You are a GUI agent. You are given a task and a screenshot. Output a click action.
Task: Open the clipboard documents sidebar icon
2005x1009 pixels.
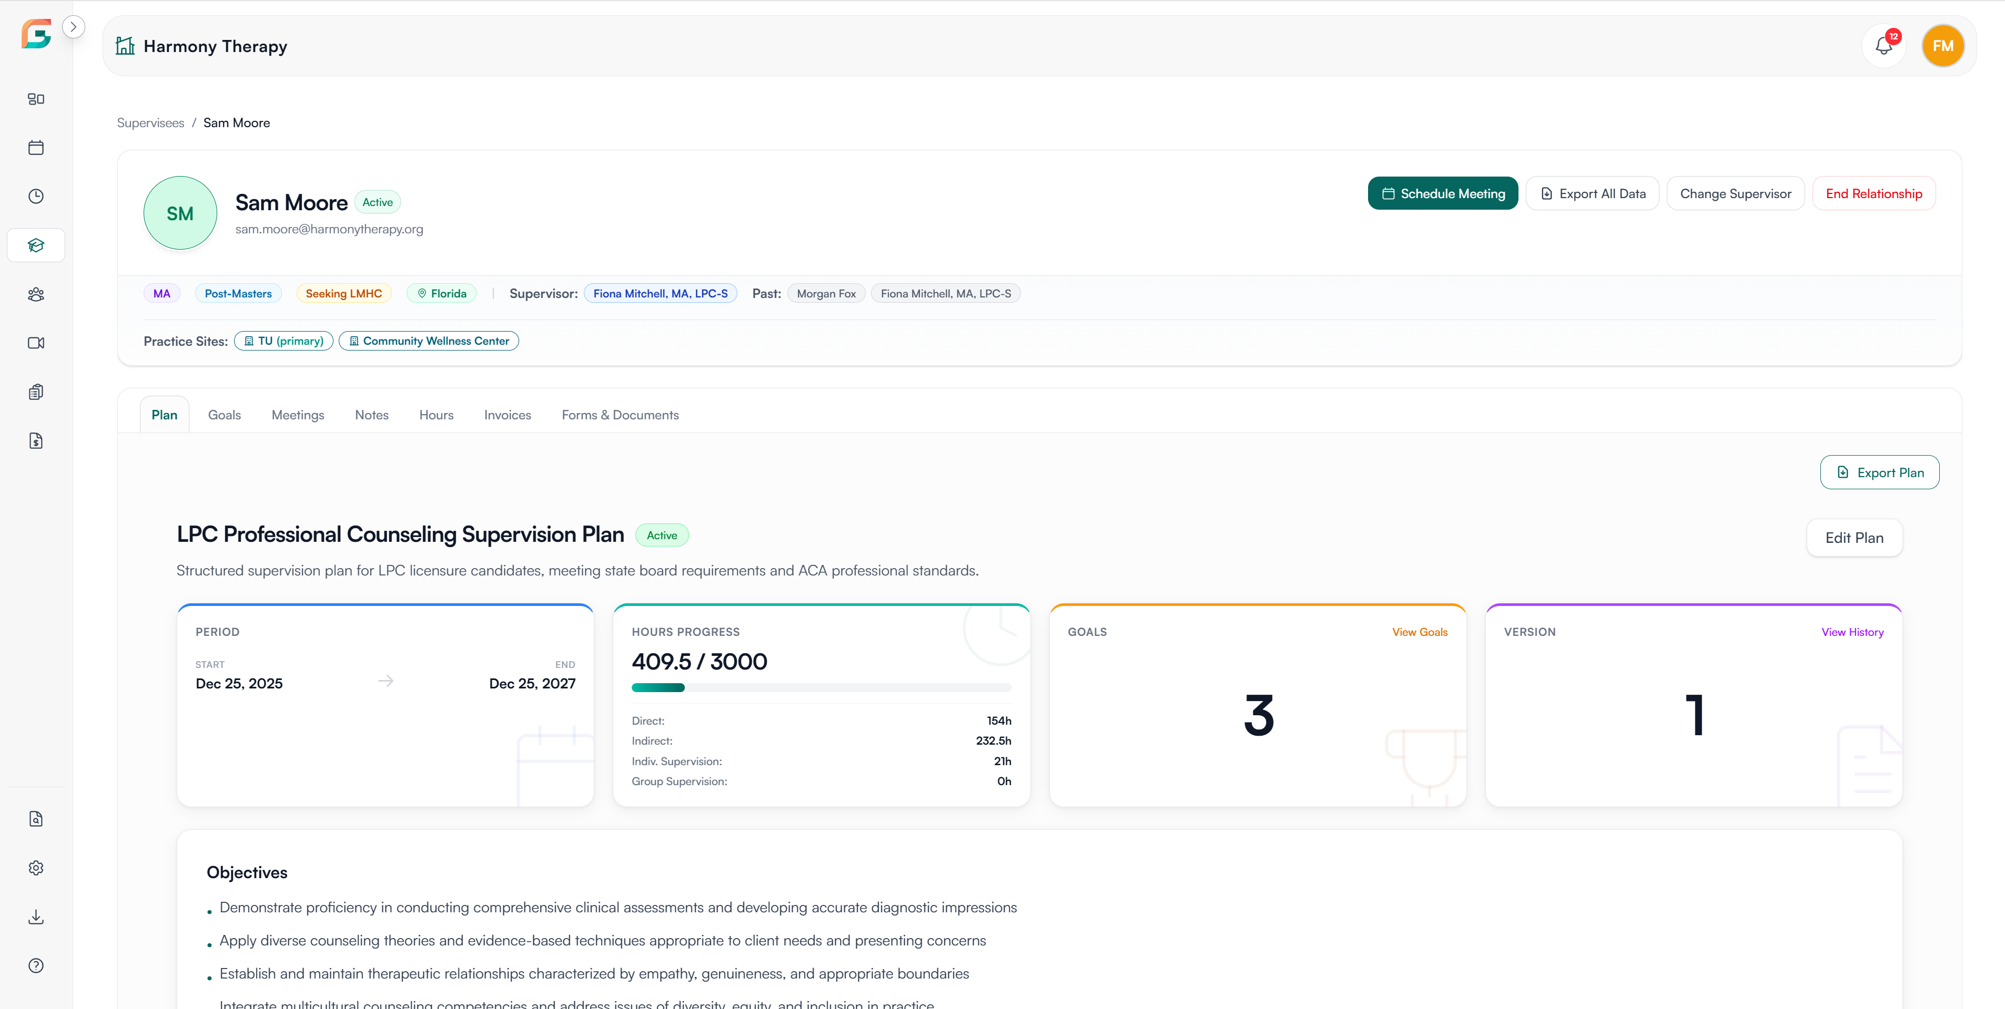(36, 392)
